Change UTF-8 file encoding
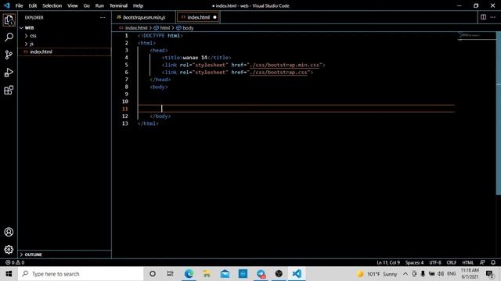 coord(435,262)
